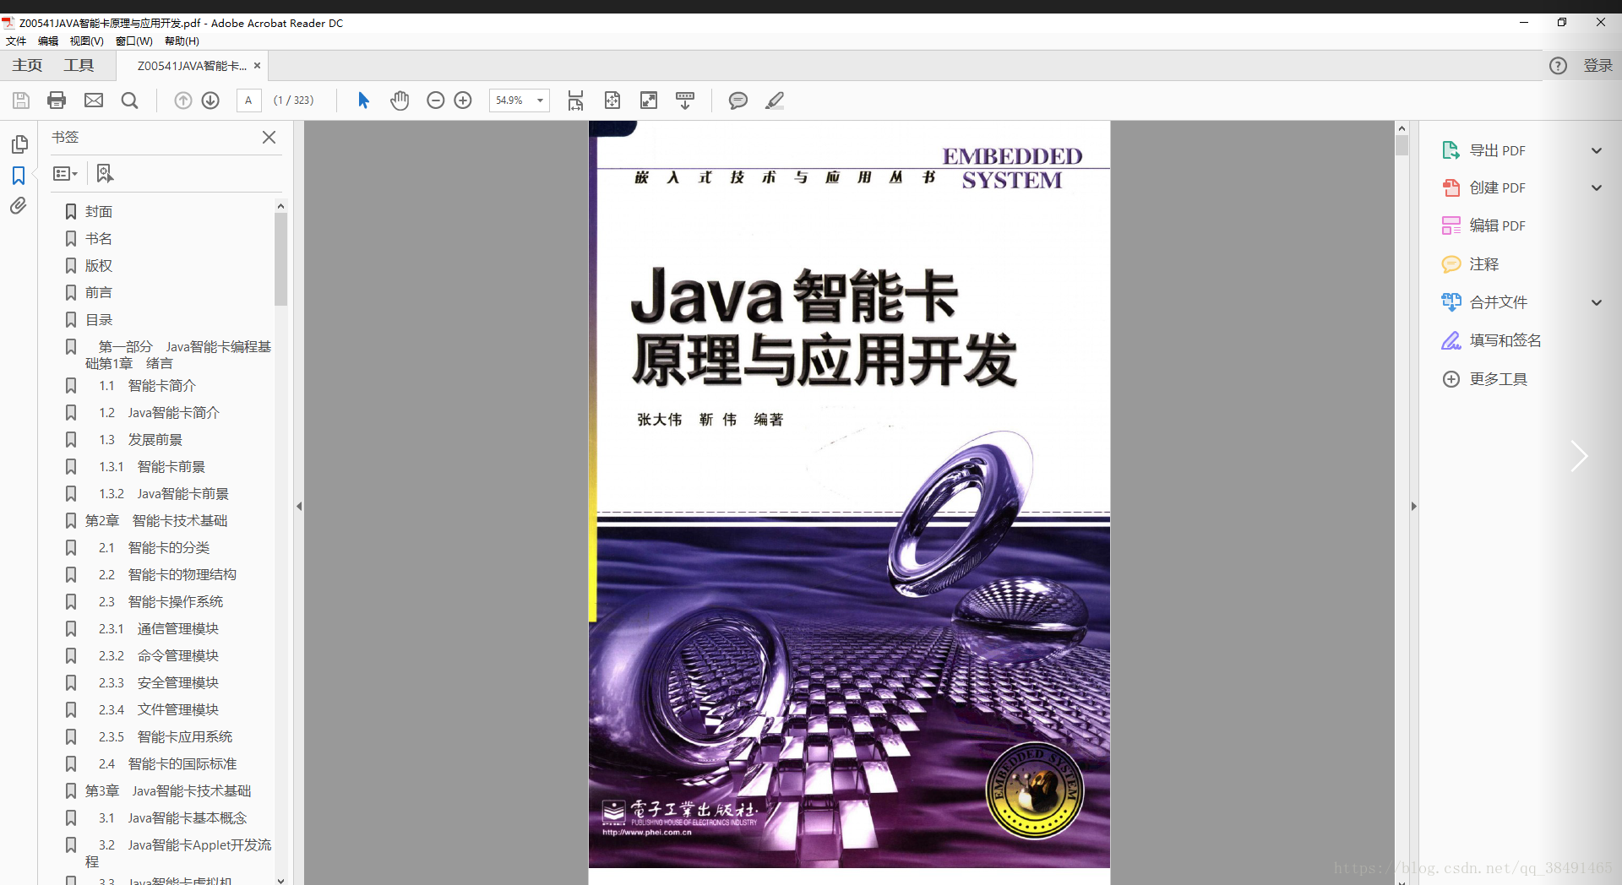Screen dimensions: 1622x885
Task: Click the page number input field
Action: [x=248, y=100]
